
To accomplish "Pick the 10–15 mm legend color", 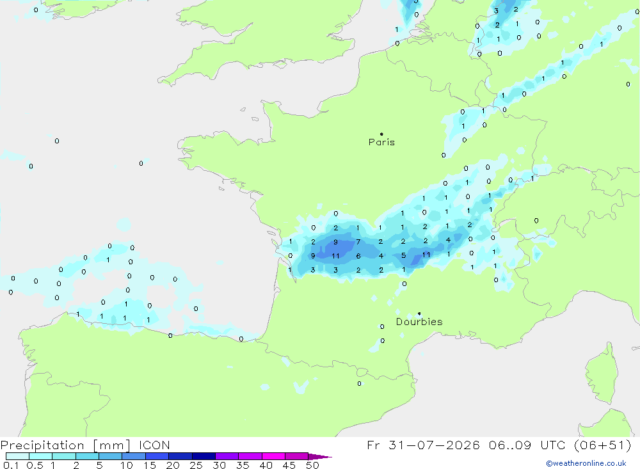I will click(134, 456).
